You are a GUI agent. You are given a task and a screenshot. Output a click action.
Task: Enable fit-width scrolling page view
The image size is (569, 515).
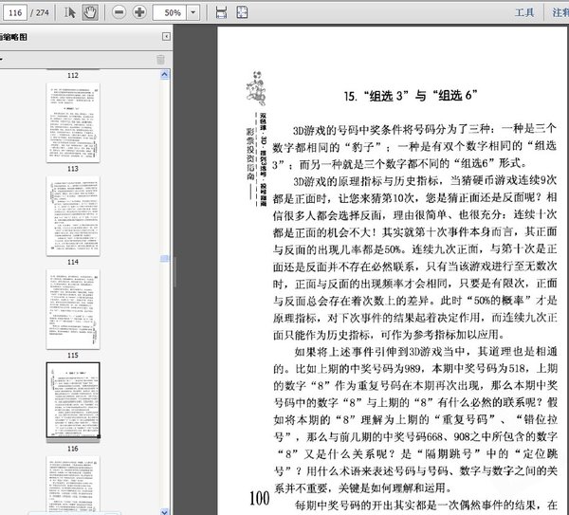[x=221, y=12]
